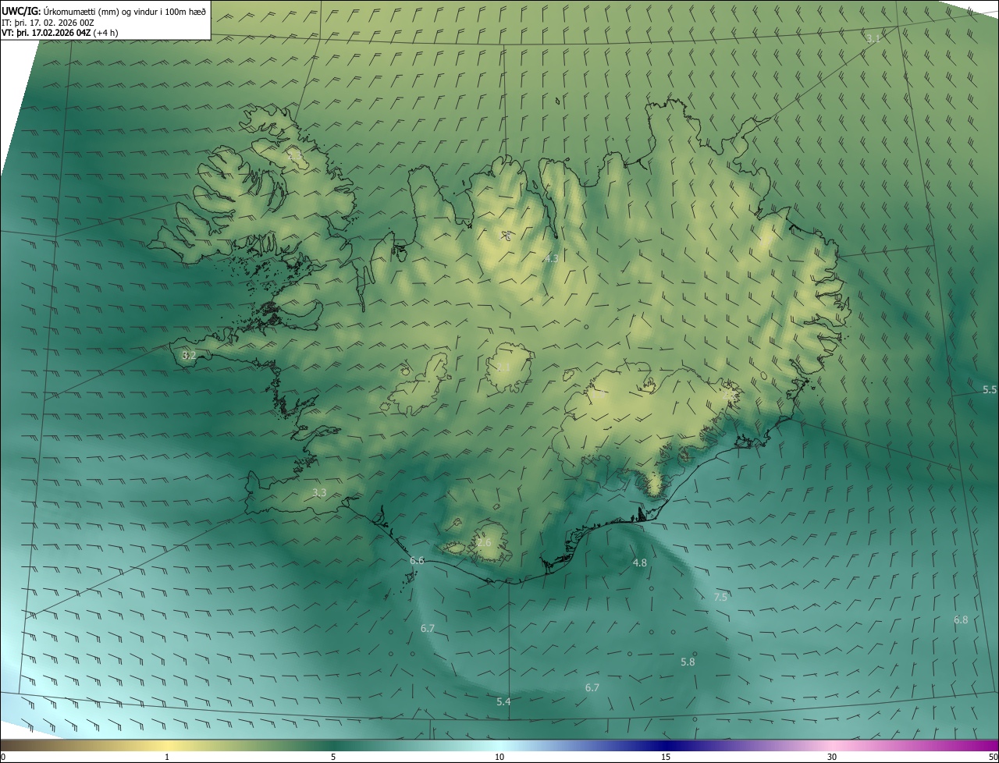999x763 pixels.
Task: Click the '6.6' value label on map
Action: tap(417, 561)
